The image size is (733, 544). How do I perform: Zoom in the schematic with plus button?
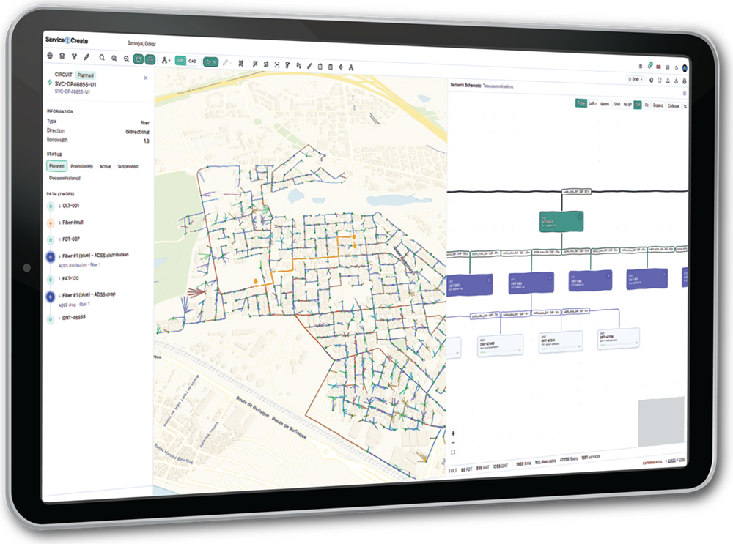click(453, 433)
